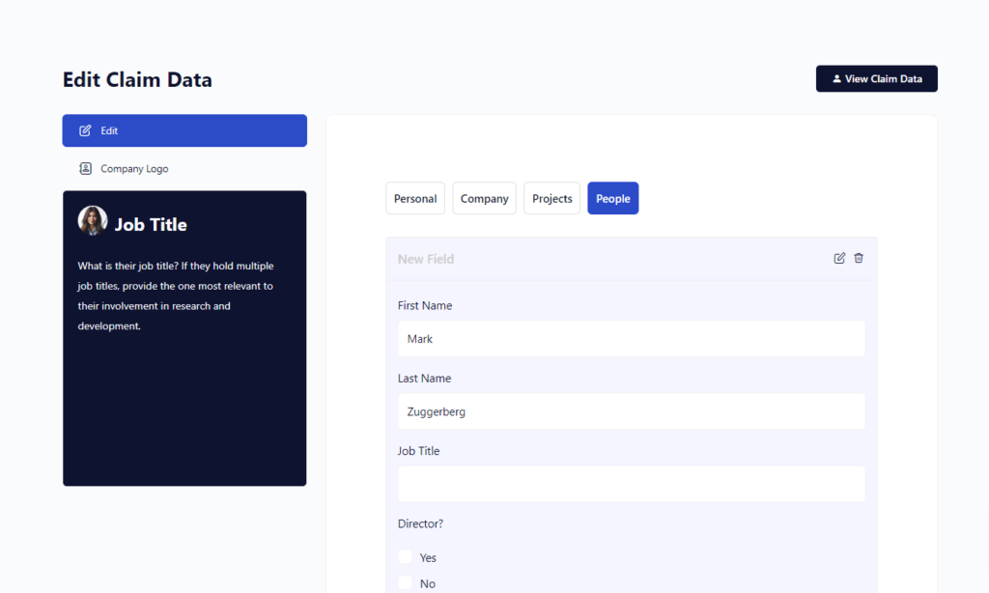989x593 pixels.
Task: Click the empty Job Title input box
Action: [631, 484]
